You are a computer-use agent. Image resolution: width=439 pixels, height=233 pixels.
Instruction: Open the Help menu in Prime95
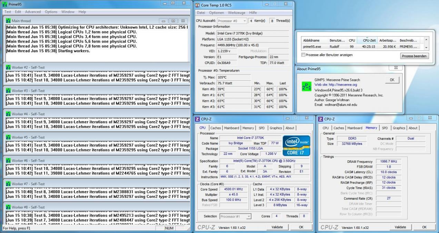click(82, 12)
